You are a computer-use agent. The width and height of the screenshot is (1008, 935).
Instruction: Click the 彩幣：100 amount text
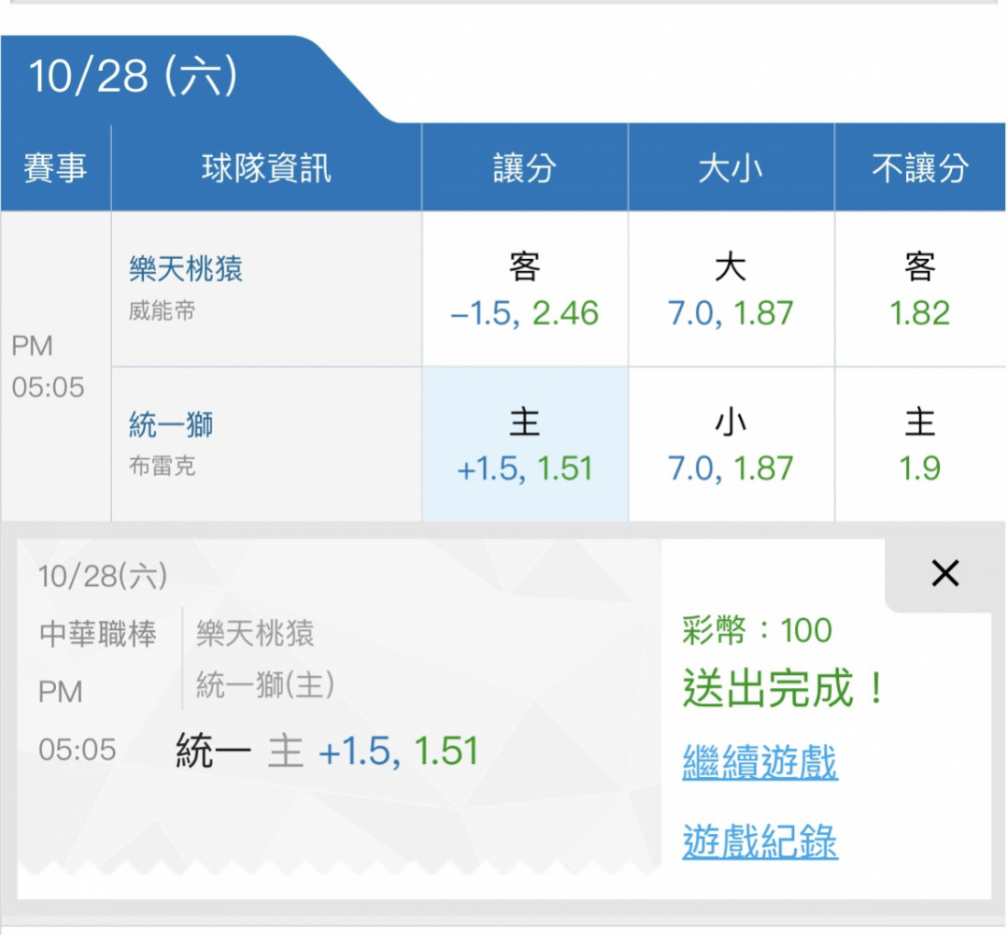[x=758, y=629]
